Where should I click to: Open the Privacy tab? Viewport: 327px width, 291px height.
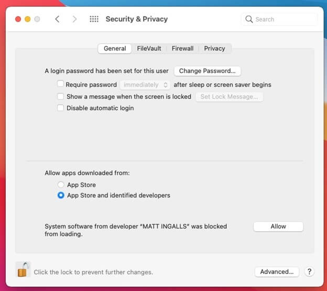215,48
